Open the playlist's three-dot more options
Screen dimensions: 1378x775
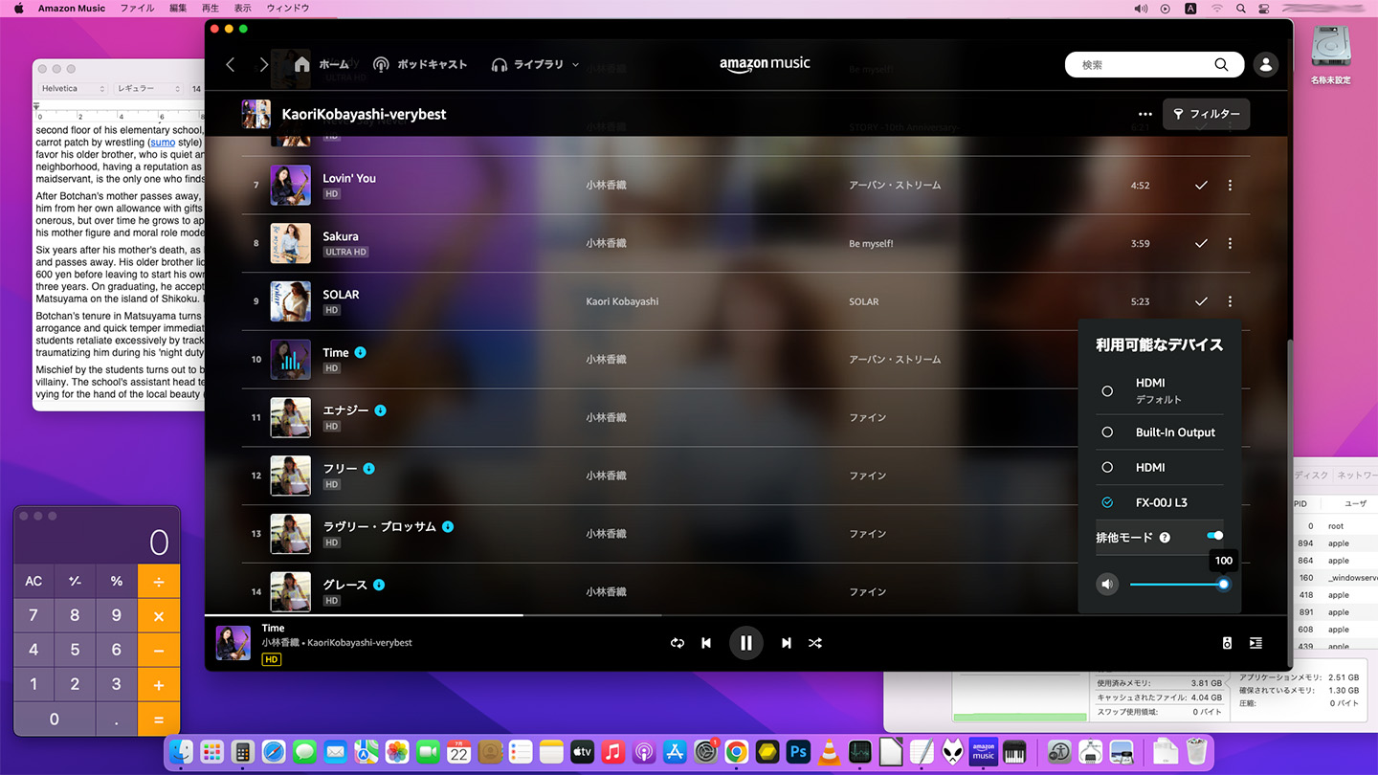[x=1145, y=114]
